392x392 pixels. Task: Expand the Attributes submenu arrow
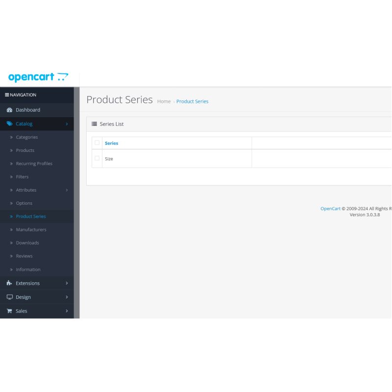pyautogui.click(x=67, y=190)
